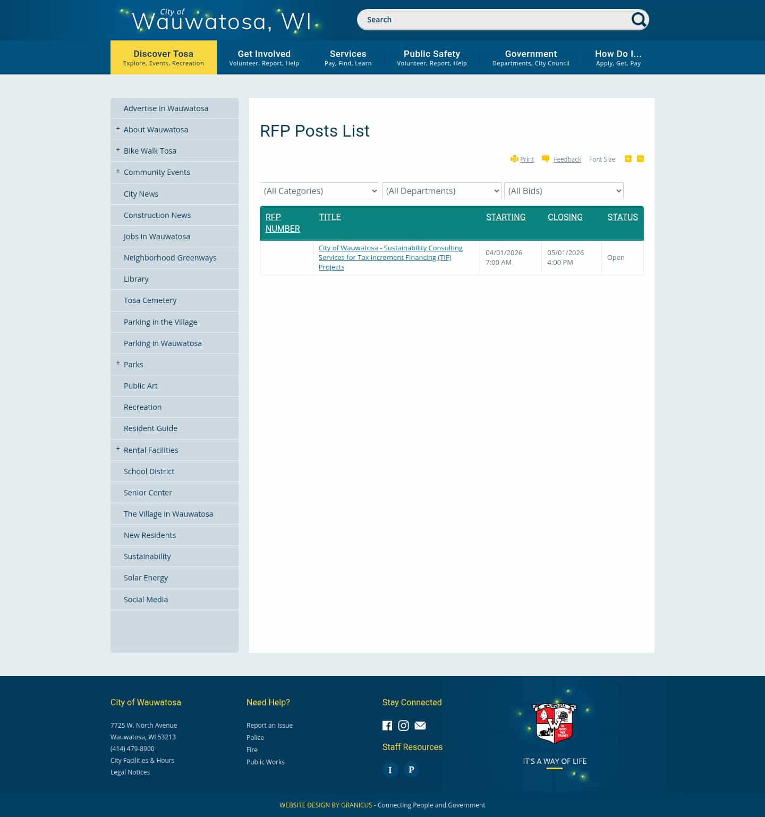The height and width of the screenshot is (817, 765).
Task: Open the Services navigation menu
Action: (347, 57)
